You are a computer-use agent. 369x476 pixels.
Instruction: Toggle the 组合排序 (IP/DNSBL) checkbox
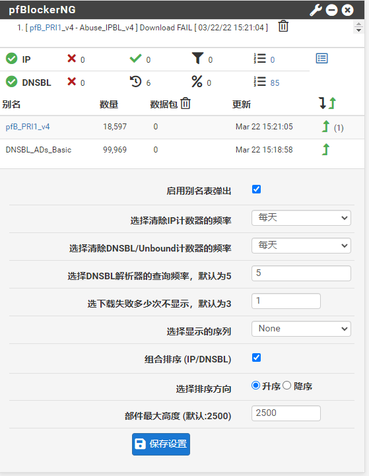256,358
